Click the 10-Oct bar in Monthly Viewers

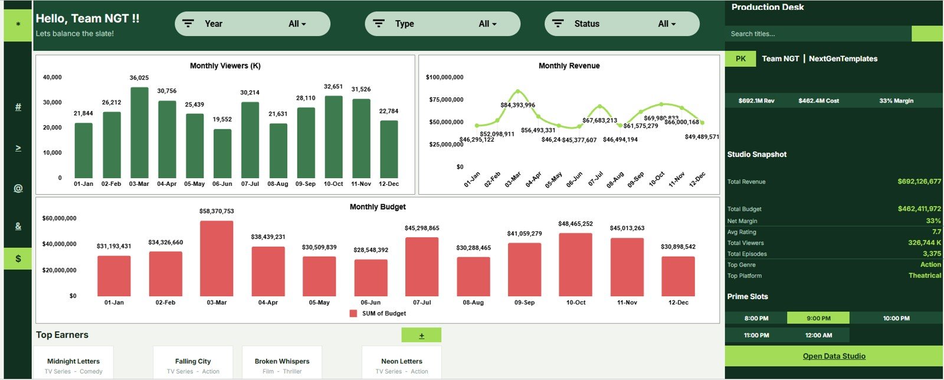point(333,137)
